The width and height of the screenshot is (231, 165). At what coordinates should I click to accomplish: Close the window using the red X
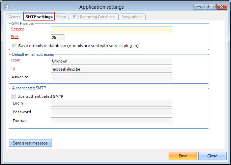(x=222, y=6)
